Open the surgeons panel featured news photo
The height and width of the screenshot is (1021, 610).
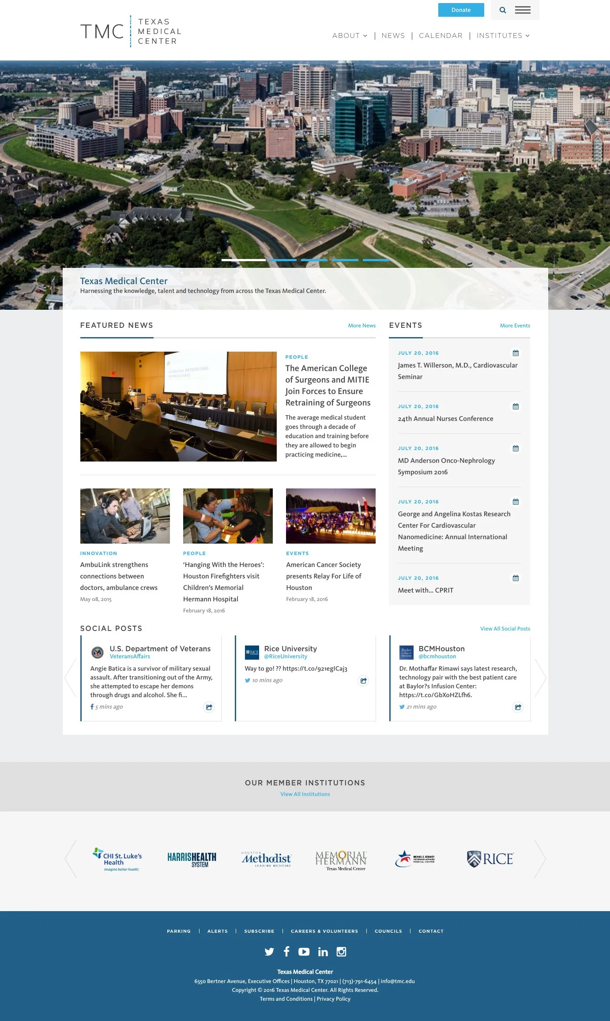(178, 406)
